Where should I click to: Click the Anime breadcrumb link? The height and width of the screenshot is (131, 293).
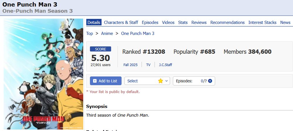click(x=107, y=34)
